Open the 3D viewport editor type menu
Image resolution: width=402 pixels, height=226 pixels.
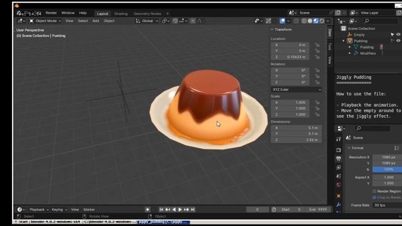coord(21,21)
